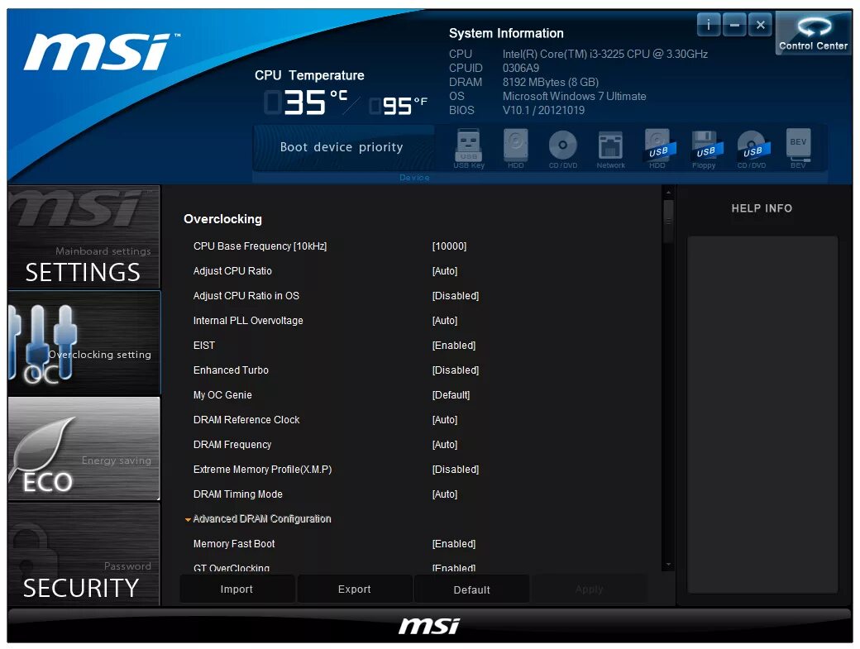Click the Boot device priority label
The height and width of the screenshot is (649, 860).
(x=342, y=147)
